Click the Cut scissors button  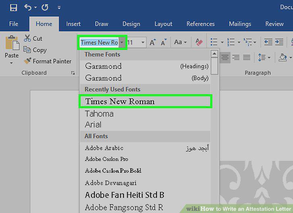(33, 38)
